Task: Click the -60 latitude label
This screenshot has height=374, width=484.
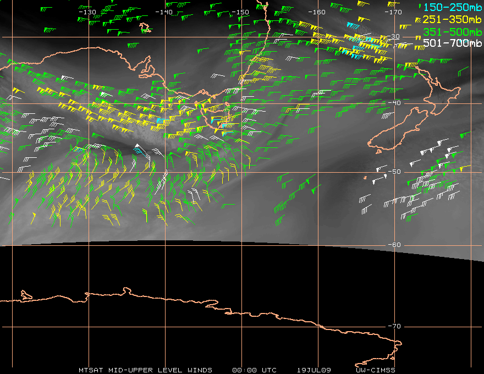Action: (394, 245)
